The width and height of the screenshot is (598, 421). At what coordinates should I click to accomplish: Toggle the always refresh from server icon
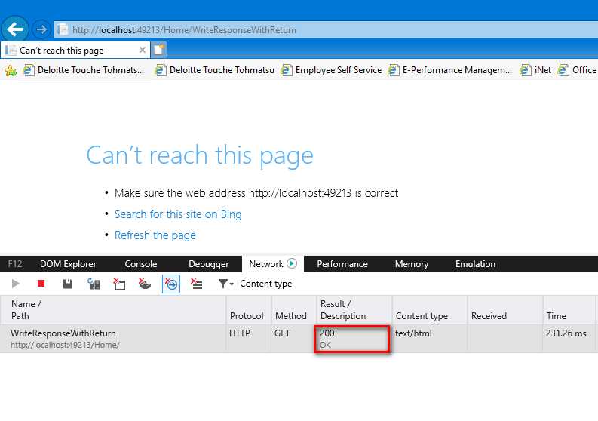click(x=94, y=284)
